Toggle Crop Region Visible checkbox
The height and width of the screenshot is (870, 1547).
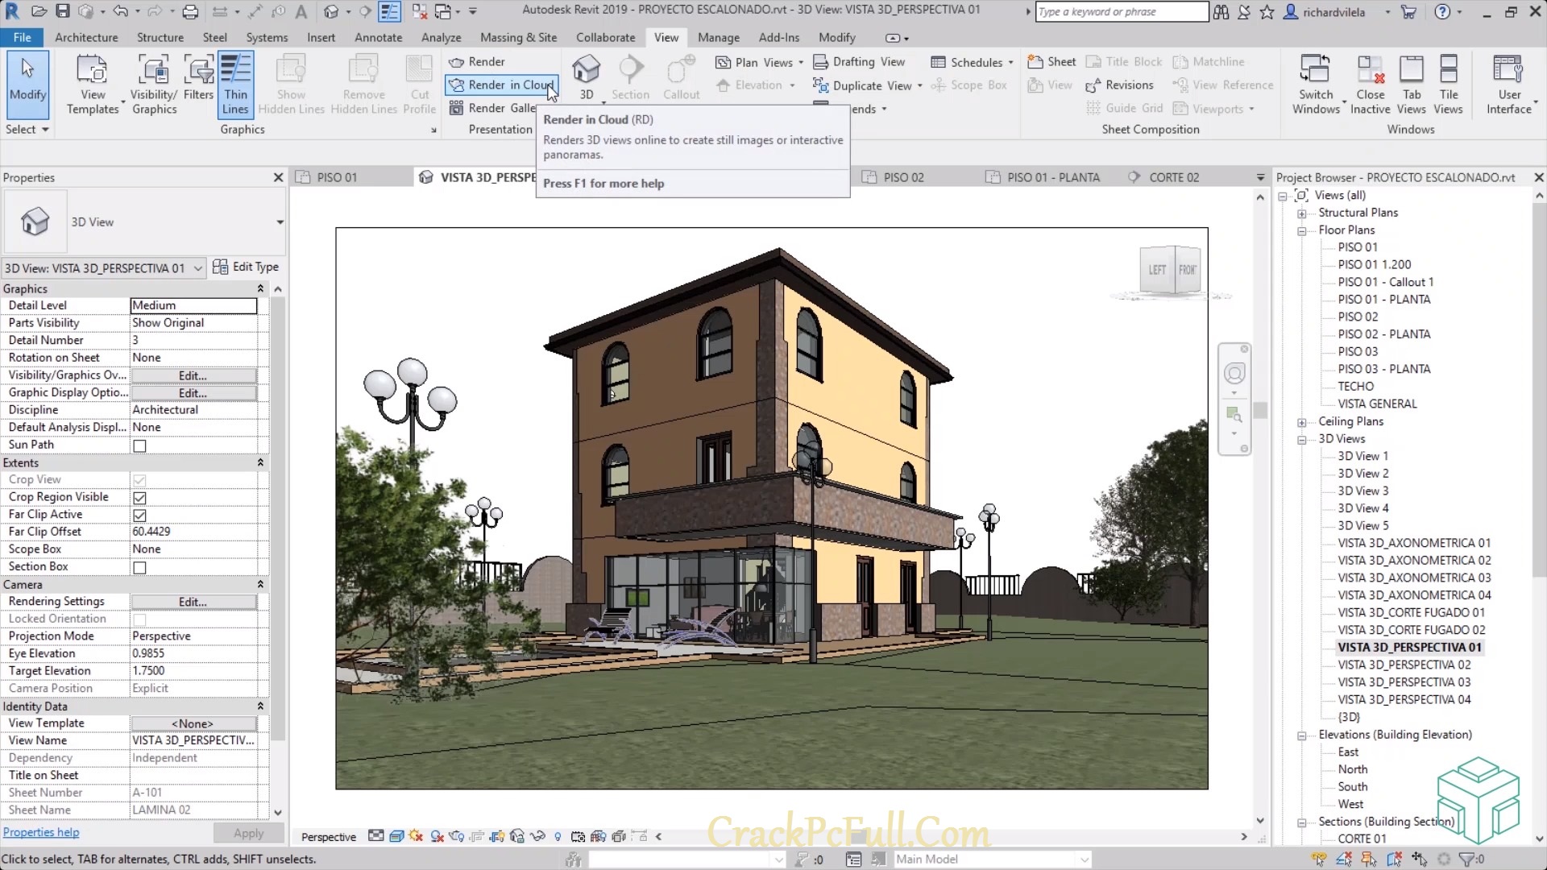tap(139, 496)
